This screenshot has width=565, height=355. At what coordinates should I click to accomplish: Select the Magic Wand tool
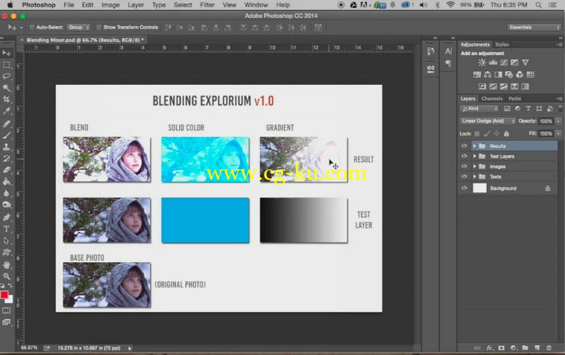[x=6, y=88]
